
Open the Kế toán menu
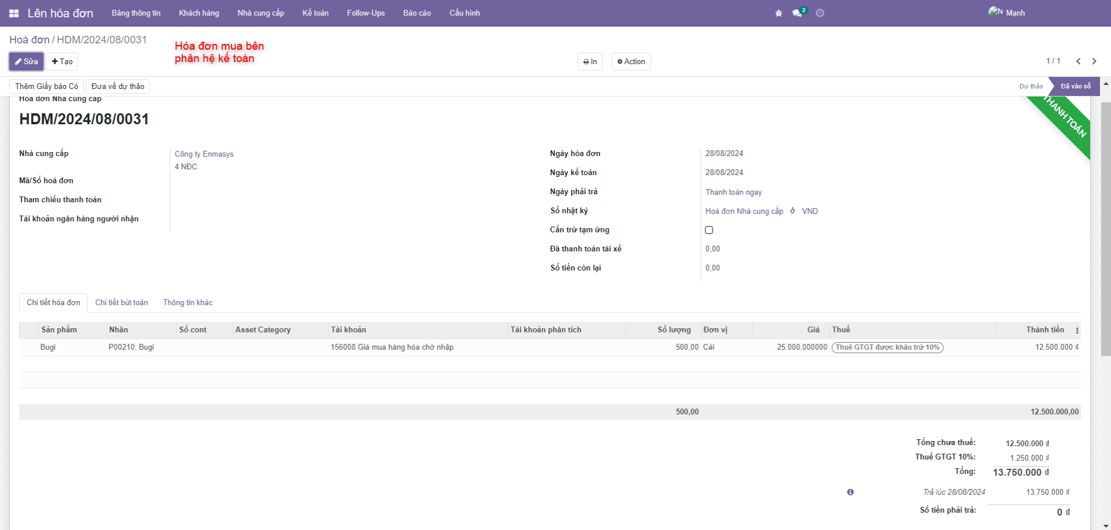click(315, 13)
